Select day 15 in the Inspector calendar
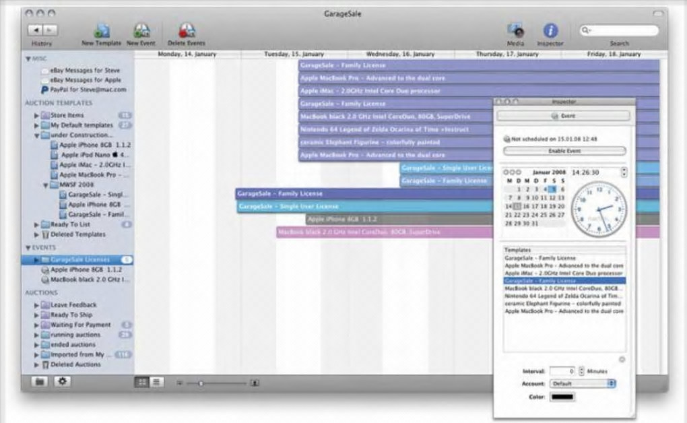This screenshot has height=423, width=687. click(517, 207)
